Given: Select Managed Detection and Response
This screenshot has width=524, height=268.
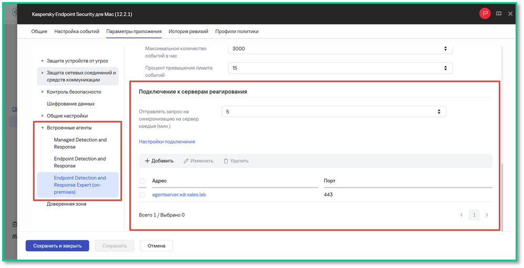Looking at the screenshot, I should coord(80,143).
